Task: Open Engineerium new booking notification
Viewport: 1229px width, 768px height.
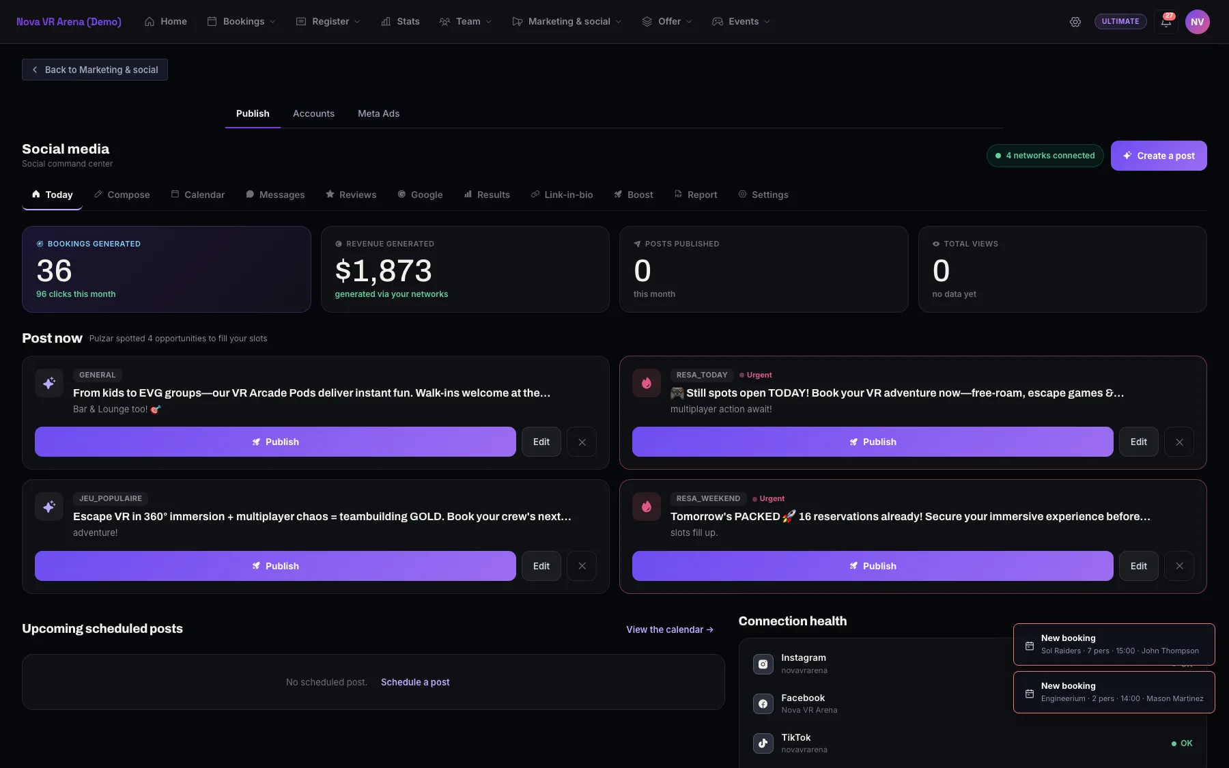Action: tap(1114, 692)
